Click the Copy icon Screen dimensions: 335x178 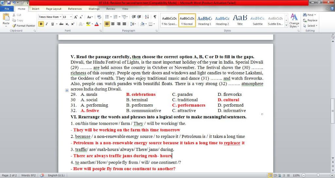click(x=14, y=20)
